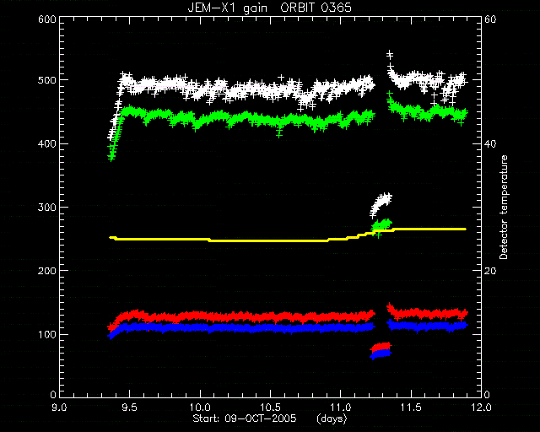Click the plot title JEM-X1 gain ORBIT 0365

tap(270, 8)
